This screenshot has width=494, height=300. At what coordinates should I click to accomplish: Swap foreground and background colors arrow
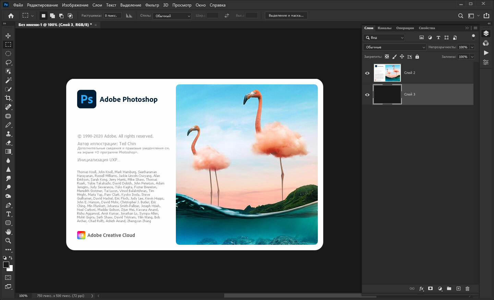pos(11,258)
